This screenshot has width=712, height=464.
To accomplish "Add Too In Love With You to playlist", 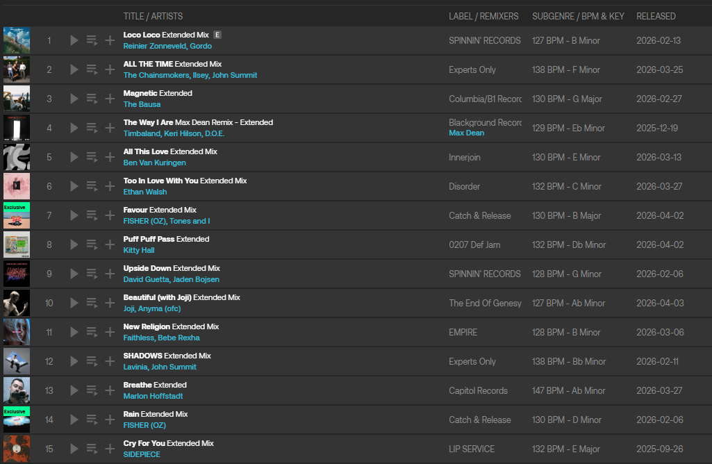I will point(110,186).
